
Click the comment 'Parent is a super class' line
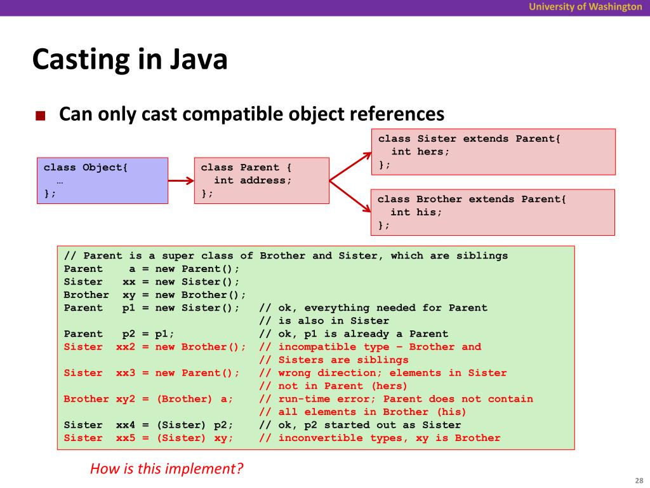click(286, 255)
